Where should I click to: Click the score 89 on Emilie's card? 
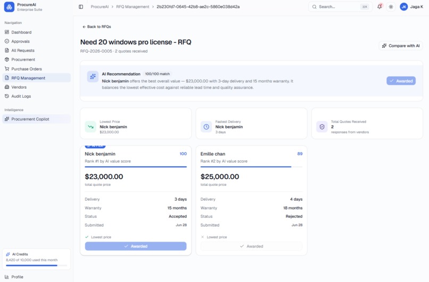300,153
